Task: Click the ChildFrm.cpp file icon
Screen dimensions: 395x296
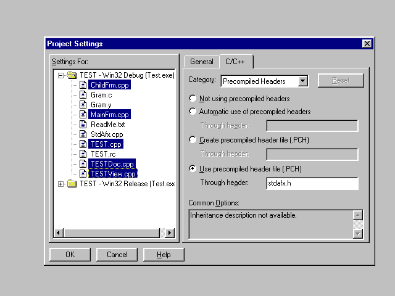Action: [83, 85]
